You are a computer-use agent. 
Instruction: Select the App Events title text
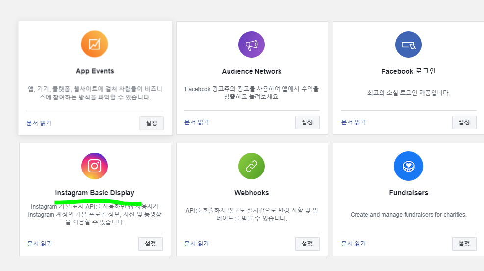tap(95, 71)
